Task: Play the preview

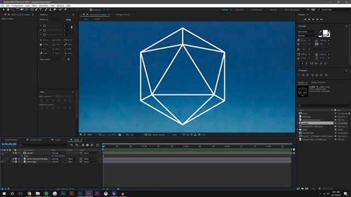Action: click(x=313, y=20)
